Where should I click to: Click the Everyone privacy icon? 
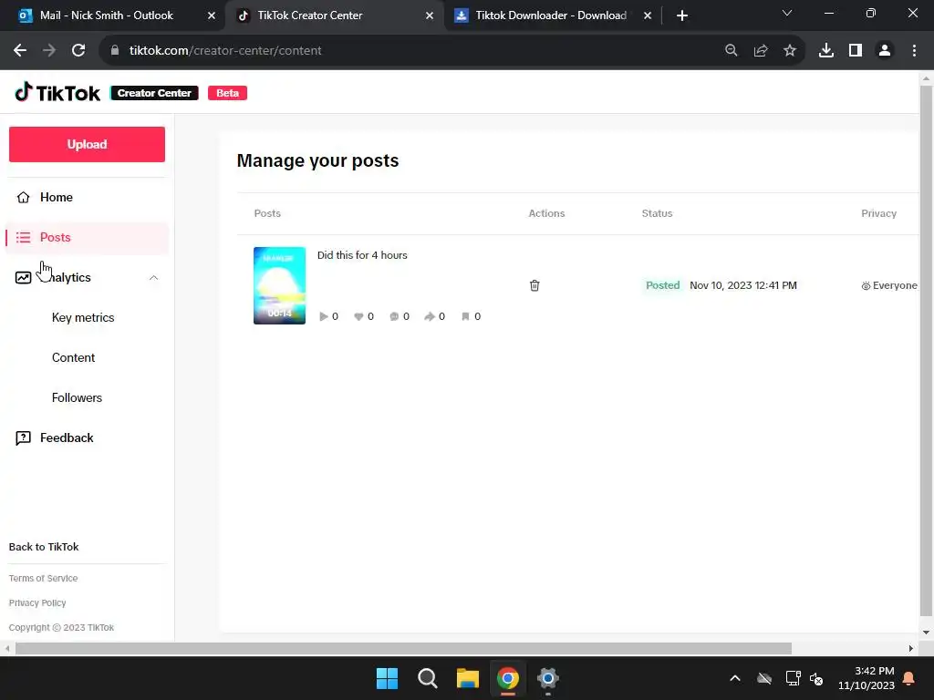tap(866, 285)
